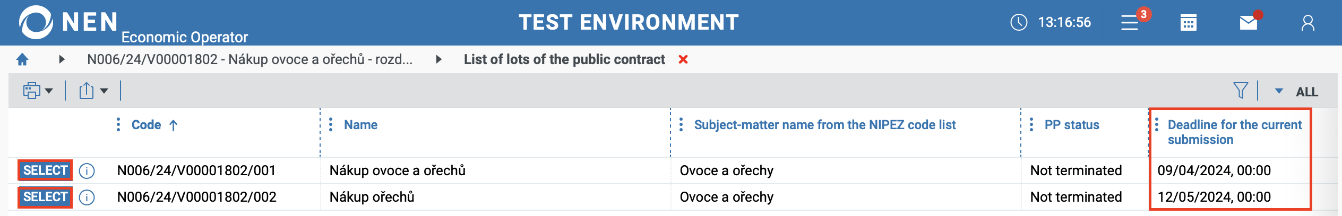Open the PP status column options menu
Screen dimensions: 1342x216
tap(1031, 125)
